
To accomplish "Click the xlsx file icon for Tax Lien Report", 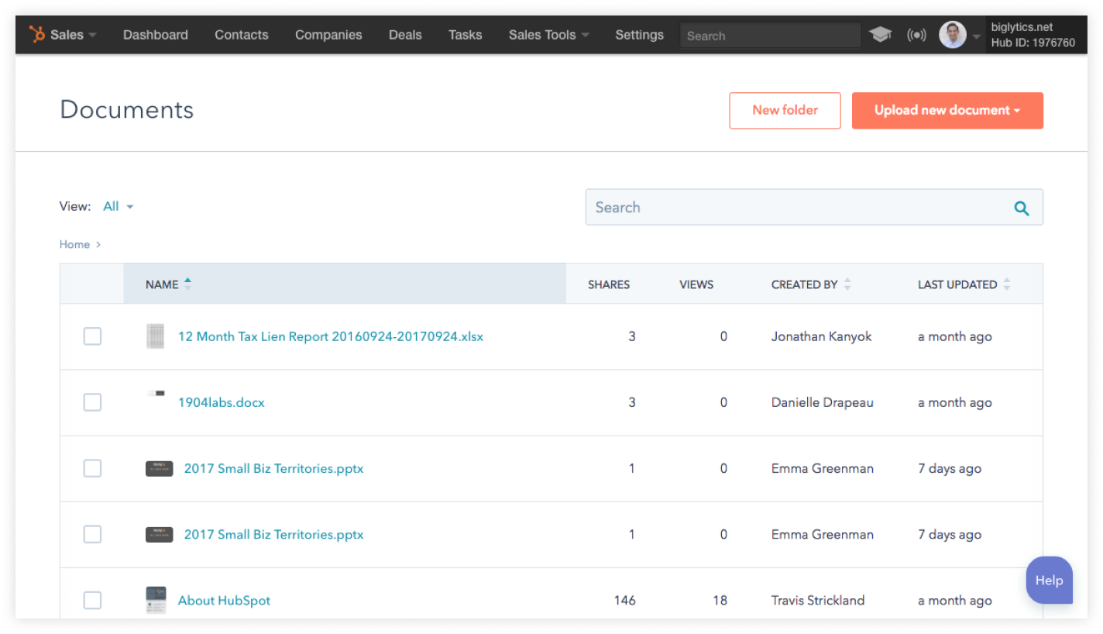I will [x=156, y=336].
